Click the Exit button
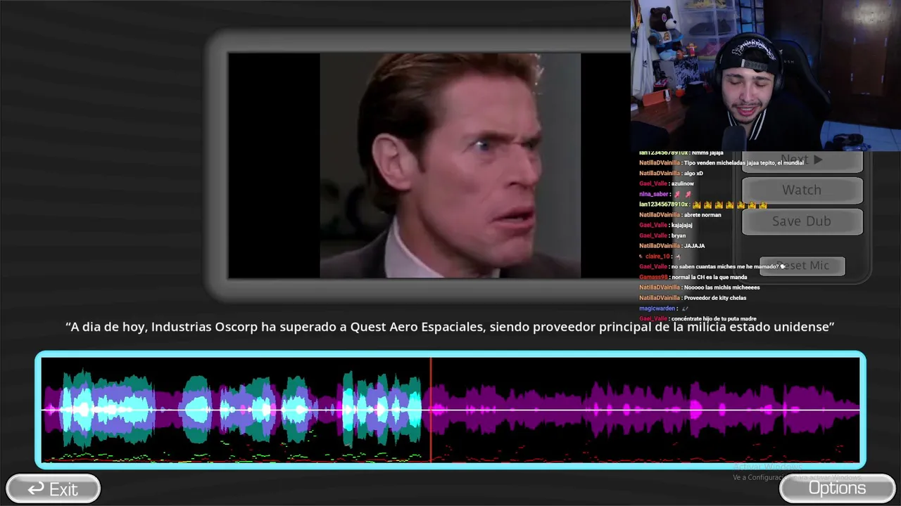 (x=53, y=488)
